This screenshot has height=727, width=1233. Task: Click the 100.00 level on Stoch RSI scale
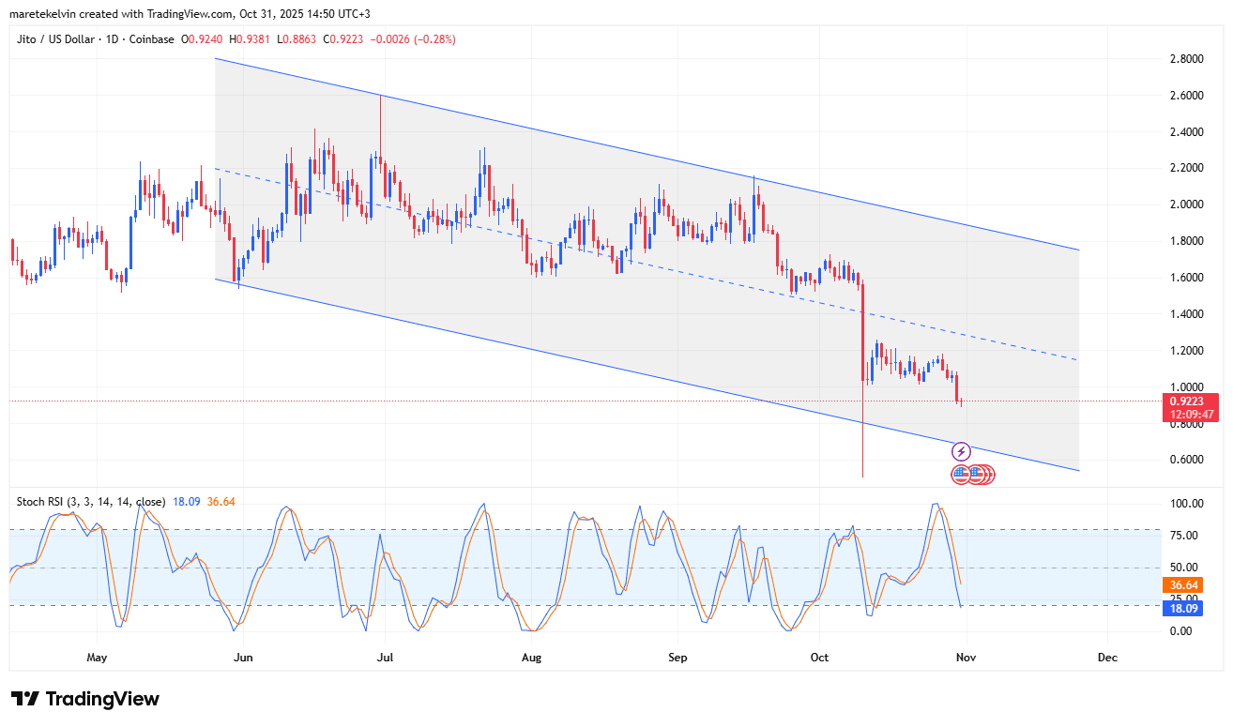[x=1186, y=504]
